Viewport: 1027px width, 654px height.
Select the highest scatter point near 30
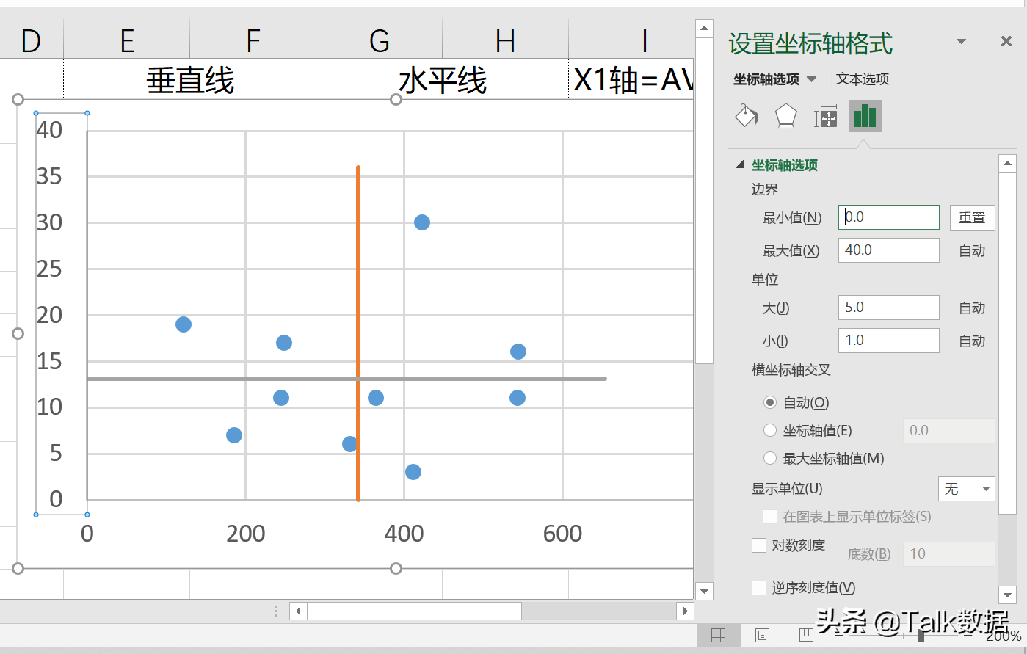pos(421,222)
